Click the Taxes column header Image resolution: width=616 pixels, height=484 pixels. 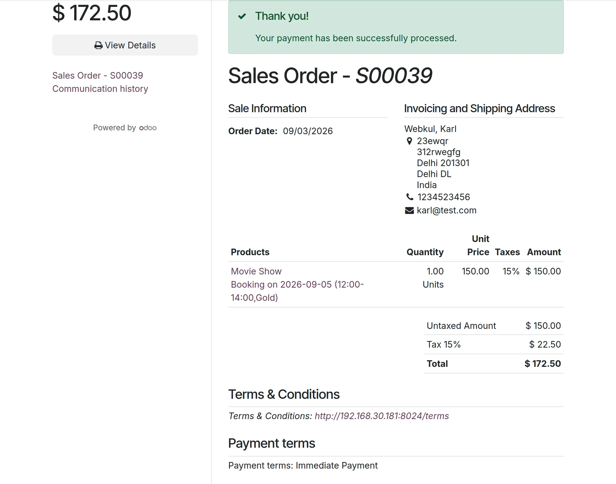pyautogui.click(x=507, y=252)
